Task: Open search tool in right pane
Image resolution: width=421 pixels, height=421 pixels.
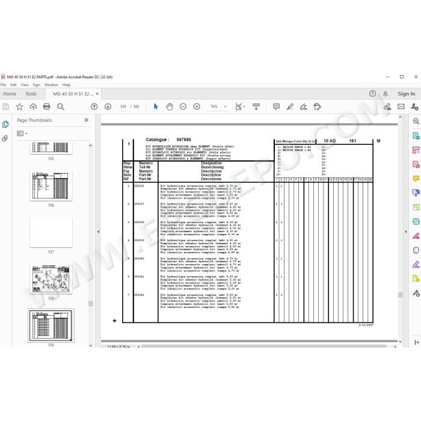Action: coord(416,121)
